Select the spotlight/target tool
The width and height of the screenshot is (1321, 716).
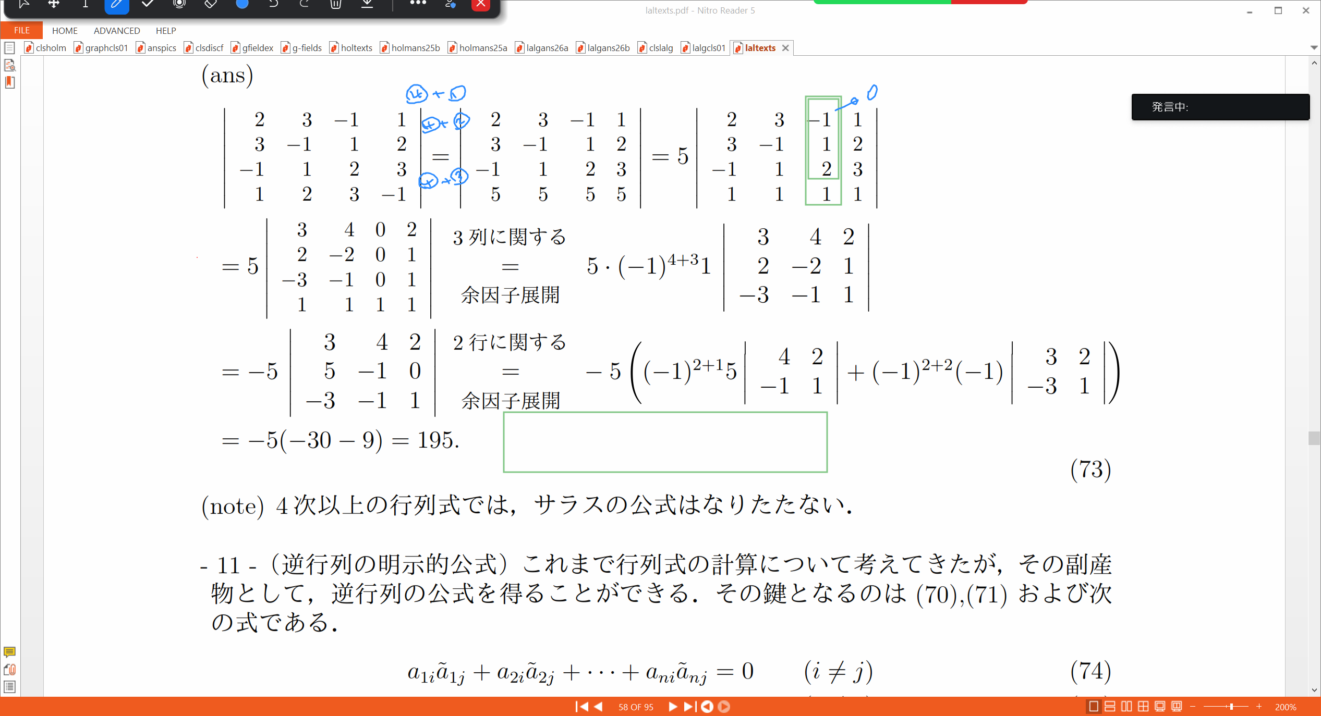(179, 4)
